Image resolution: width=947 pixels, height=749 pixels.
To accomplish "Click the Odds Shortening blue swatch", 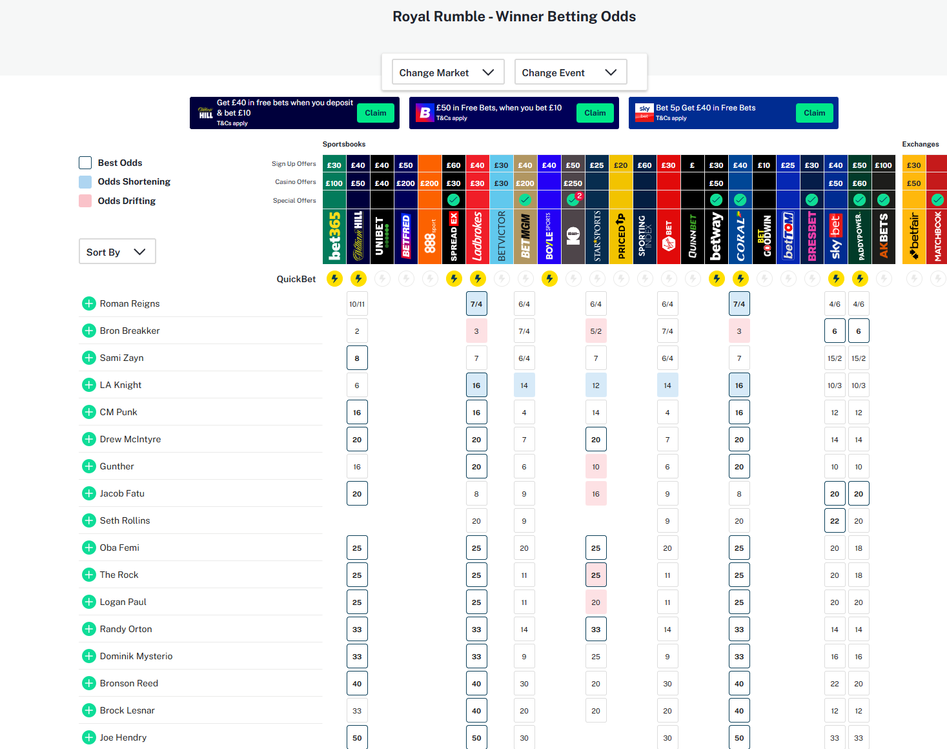I will (85, 182).
